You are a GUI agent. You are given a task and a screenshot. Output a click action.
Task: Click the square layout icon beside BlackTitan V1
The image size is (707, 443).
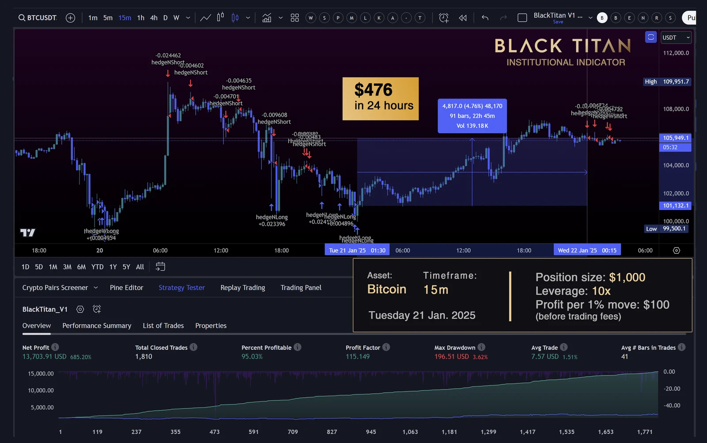522,18
